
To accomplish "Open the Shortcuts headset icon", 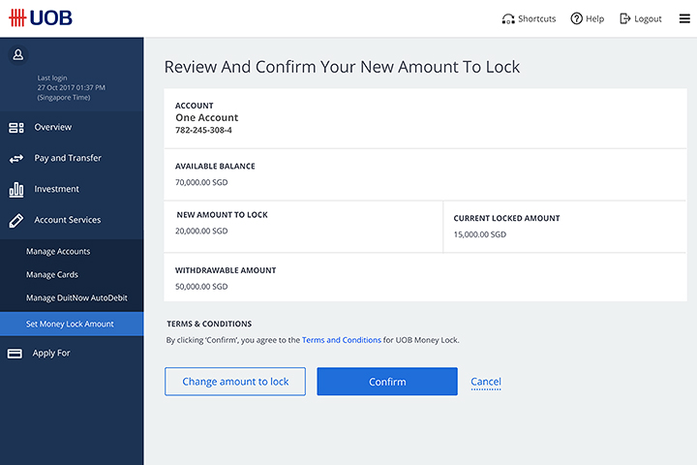I will click(x=508, y=18).
